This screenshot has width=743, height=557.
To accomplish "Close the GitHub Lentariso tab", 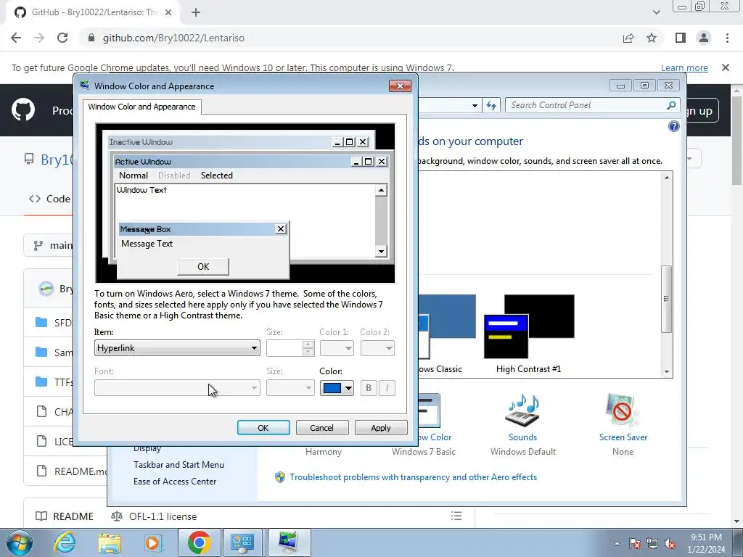I will 168,12.
